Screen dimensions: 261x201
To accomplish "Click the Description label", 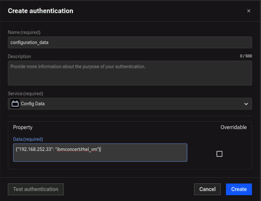I will (x=19, y=57).
